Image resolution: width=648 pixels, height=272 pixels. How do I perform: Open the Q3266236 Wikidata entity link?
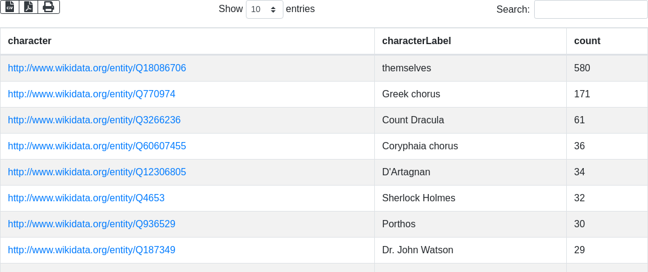coord(94,120)
